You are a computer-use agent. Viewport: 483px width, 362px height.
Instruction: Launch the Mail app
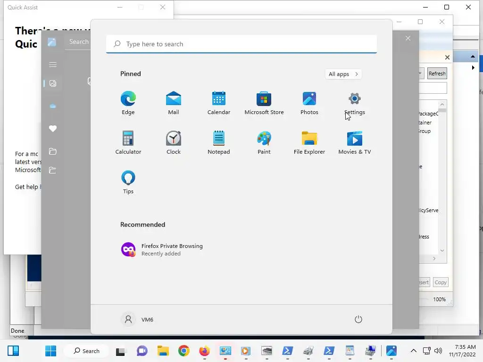click(x=174, y=103)
